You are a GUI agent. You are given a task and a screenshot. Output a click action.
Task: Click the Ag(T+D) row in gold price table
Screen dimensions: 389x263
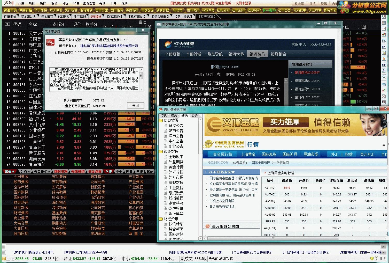point(324,188)
